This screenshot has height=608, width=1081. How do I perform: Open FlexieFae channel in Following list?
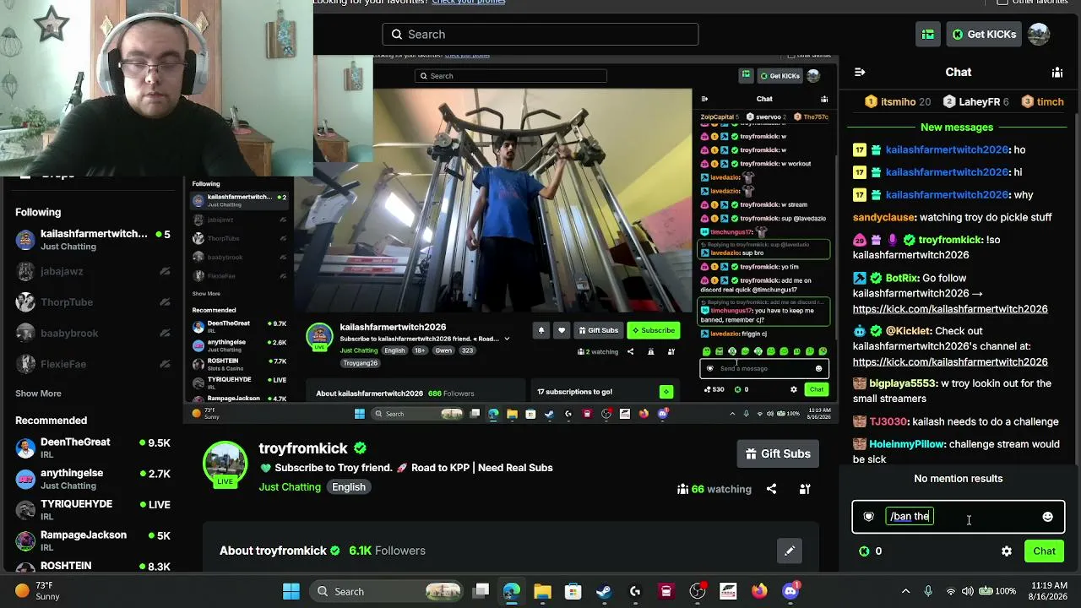tap(93, 364)
